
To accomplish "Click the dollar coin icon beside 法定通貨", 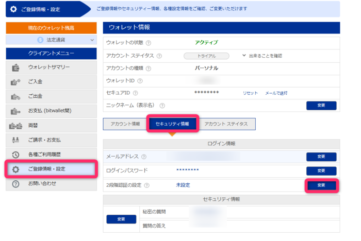I will pyautogui.click(x=40, y=40).
